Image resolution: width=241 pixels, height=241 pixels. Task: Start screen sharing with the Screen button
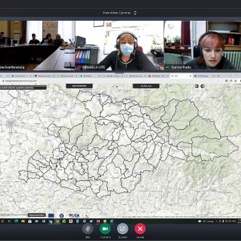(x=123, y=229)
